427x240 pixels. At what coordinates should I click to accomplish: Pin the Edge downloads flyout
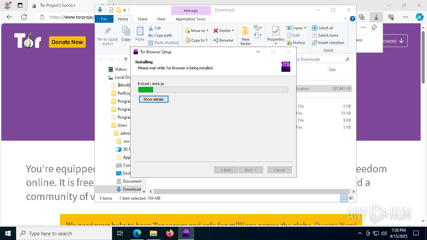(374, 28)
